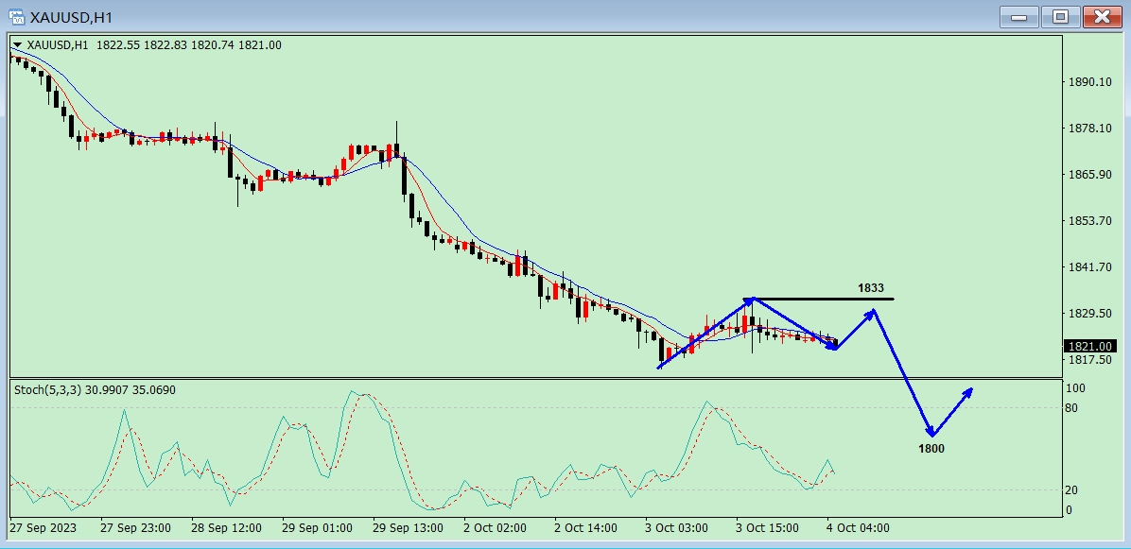Click the 27 Sep 2023 date label
The width and height of the screenshot is (1131, 549).
[43, 528]
